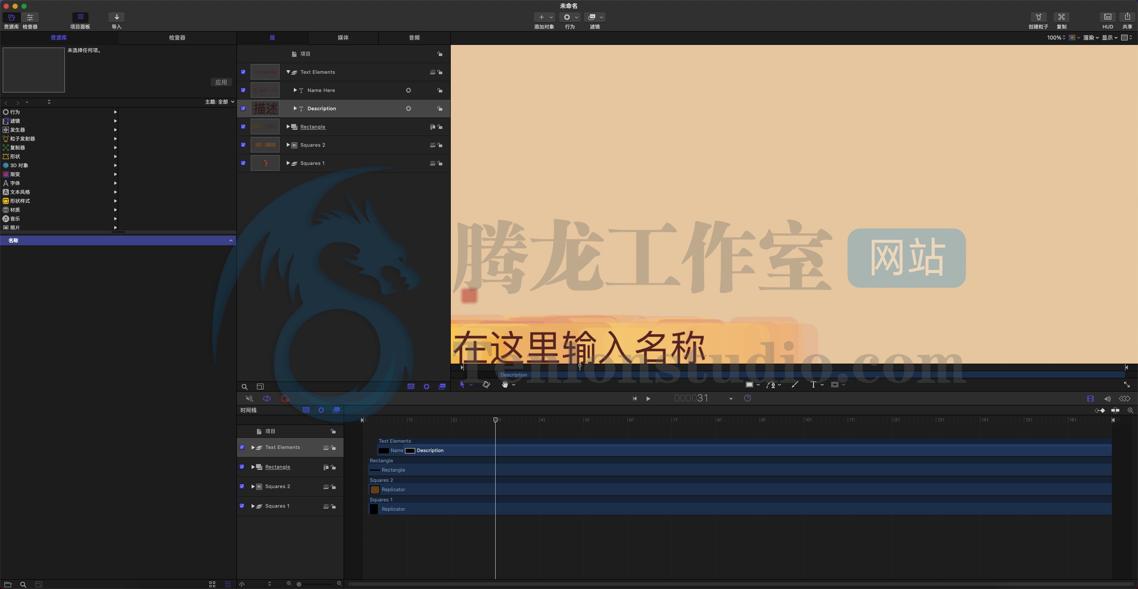Collapse the Text Elements group triangle
The width and height of the screenshot is (1138, 589).
288,72
